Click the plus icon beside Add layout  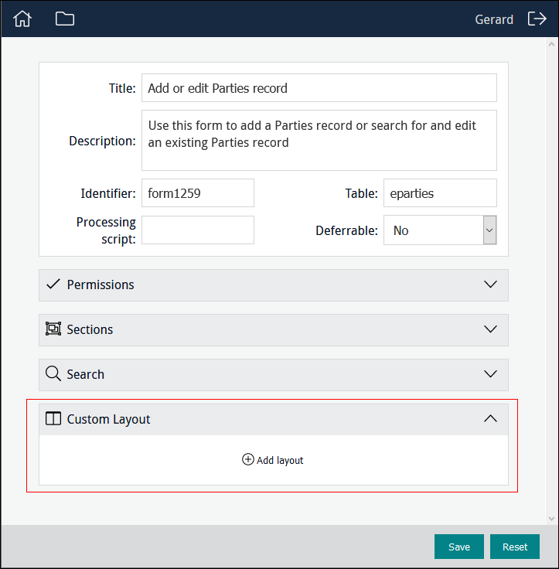pos(247,460)
